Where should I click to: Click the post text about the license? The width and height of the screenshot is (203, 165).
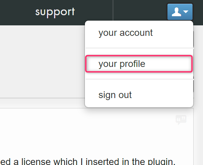88,161
